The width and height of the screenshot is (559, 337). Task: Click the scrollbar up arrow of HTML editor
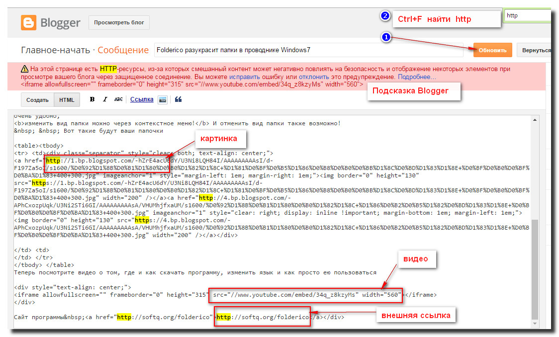(535, 120)
